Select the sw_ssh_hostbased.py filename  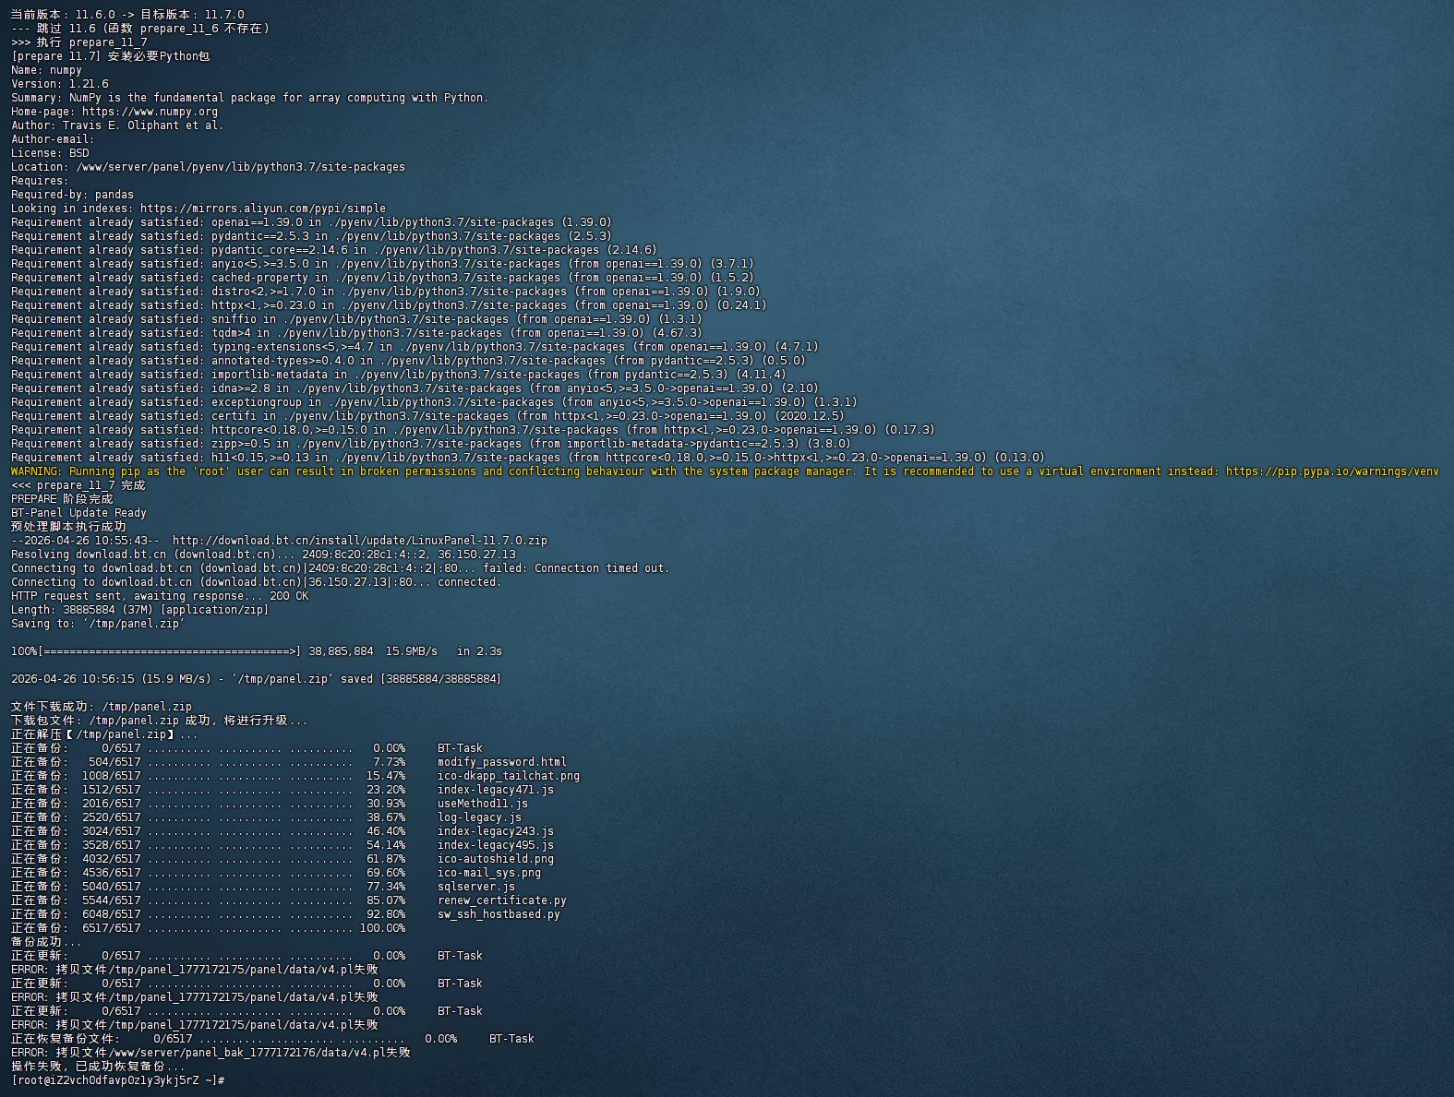(499, 914)
